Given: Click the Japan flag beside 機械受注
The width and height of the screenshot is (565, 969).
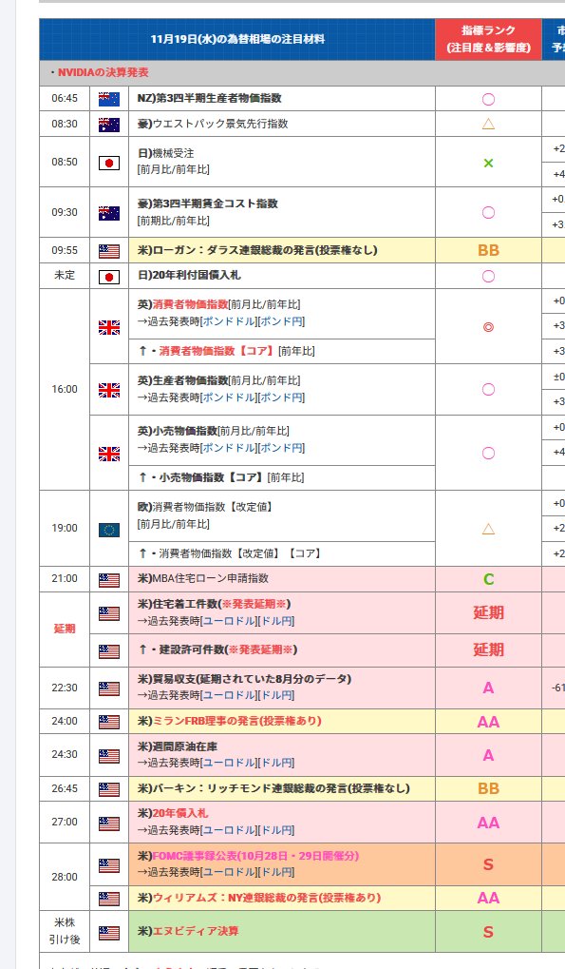Looking at the screenshot, I should [x=109, y=163].
